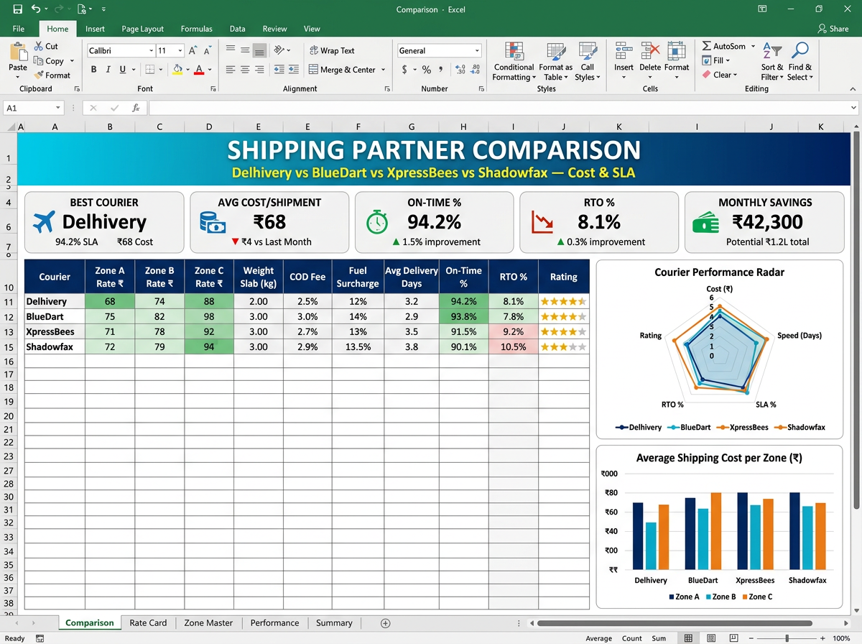This screenshot has width=862, height=644.
Task: Click Delete cells icon
Action: (650, 51)
